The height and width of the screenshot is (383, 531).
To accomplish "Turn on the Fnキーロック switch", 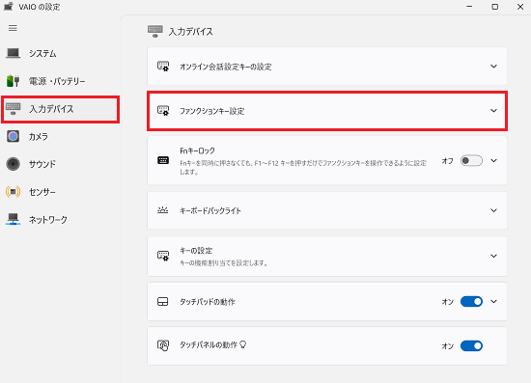I will 471,161.
